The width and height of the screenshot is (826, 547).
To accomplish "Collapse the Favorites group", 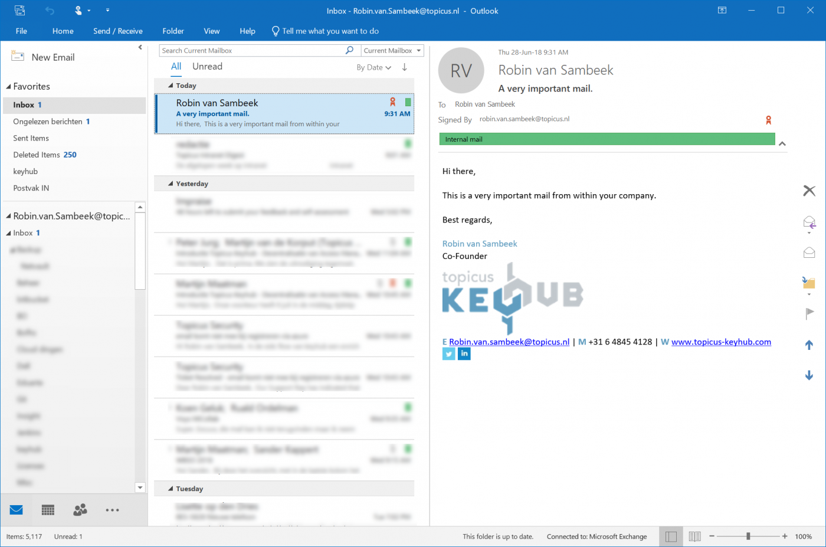I will pyautogui.click(x=9, y=87).
